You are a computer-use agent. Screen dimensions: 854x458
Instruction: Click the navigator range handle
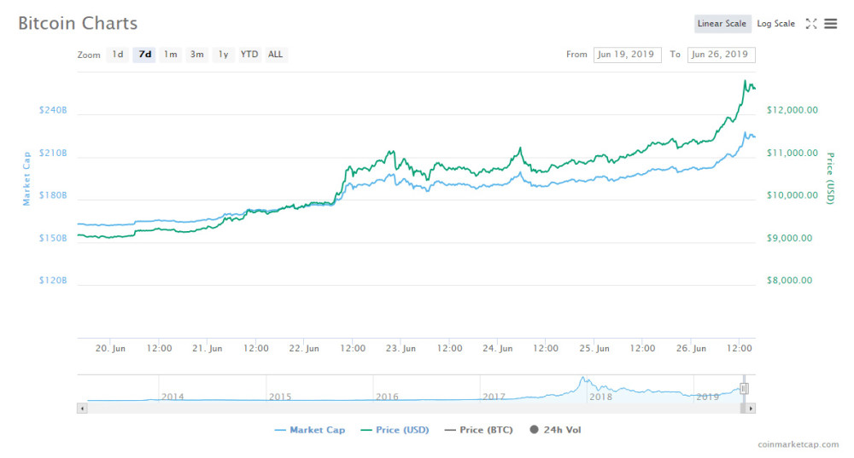744,388
